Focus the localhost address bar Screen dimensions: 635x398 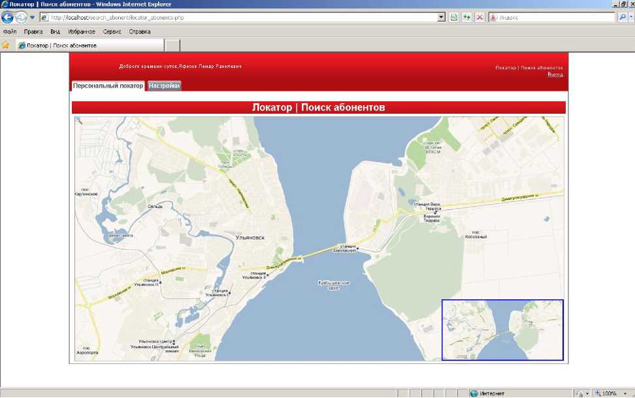[x=238, y=18]
